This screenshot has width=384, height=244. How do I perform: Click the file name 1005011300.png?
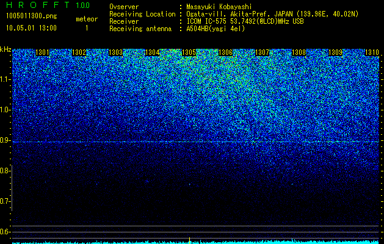[32, 16]
